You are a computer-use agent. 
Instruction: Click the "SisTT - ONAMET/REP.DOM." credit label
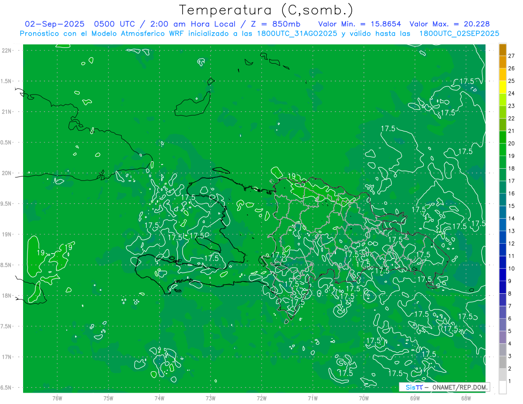click(444, 387)
